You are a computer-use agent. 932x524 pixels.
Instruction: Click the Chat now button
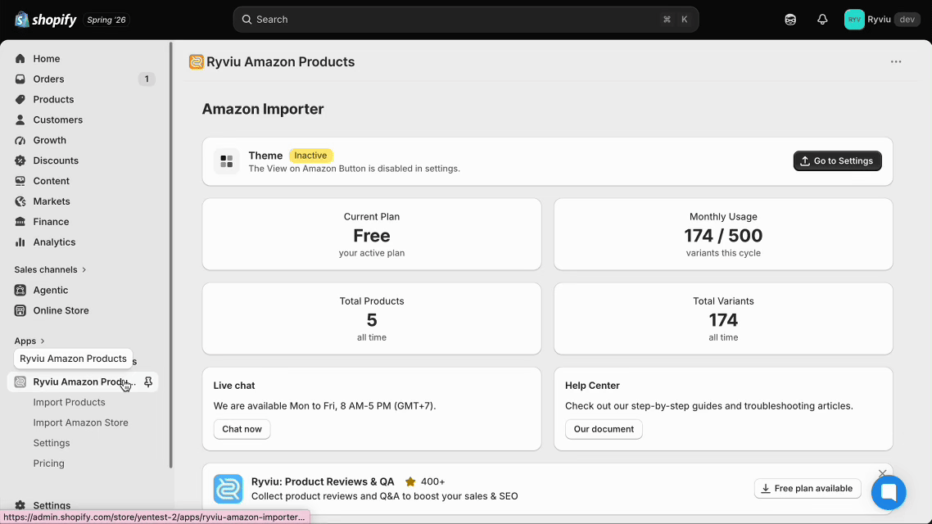(x=242, y=429)
